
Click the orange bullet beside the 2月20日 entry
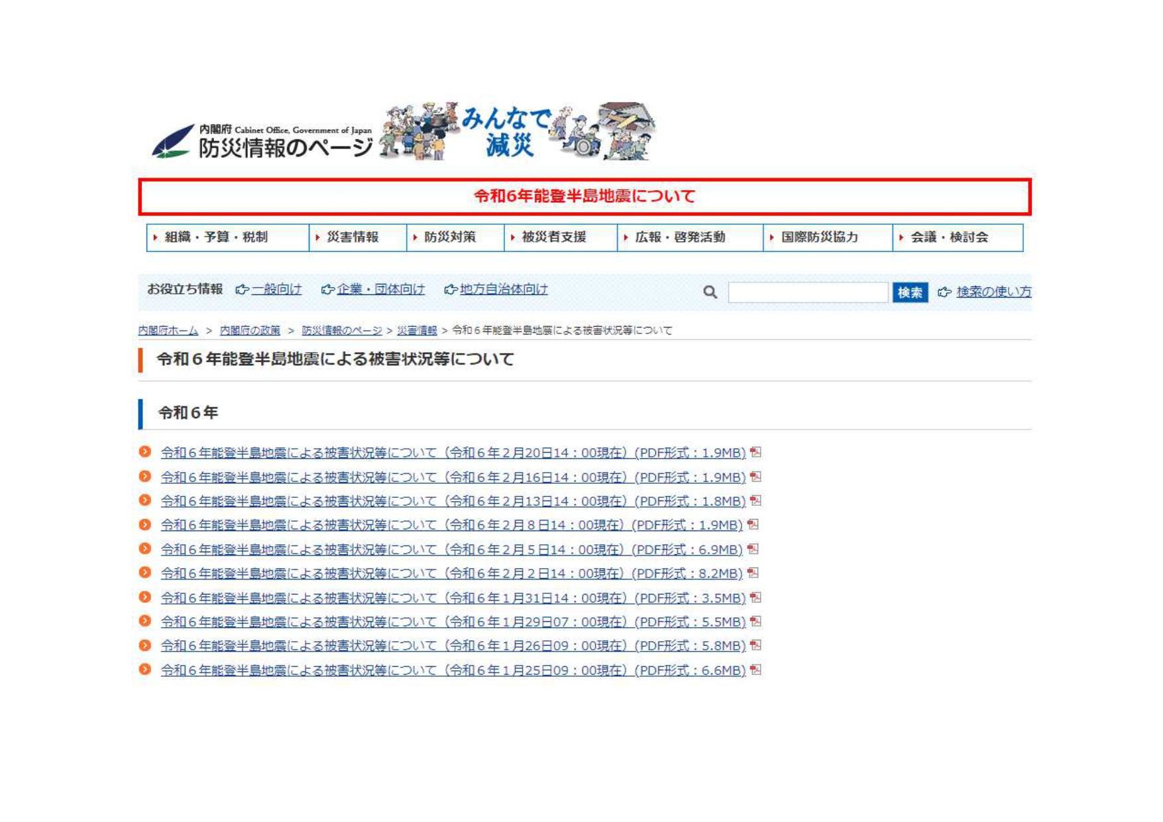point(145,452)
